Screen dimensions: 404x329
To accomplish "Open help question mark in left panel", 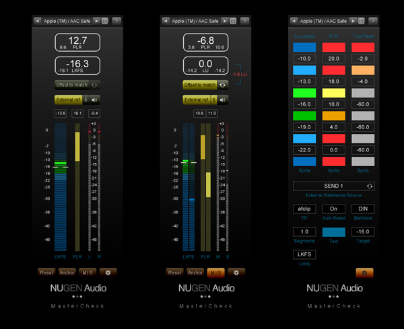I will click(116, 21).
